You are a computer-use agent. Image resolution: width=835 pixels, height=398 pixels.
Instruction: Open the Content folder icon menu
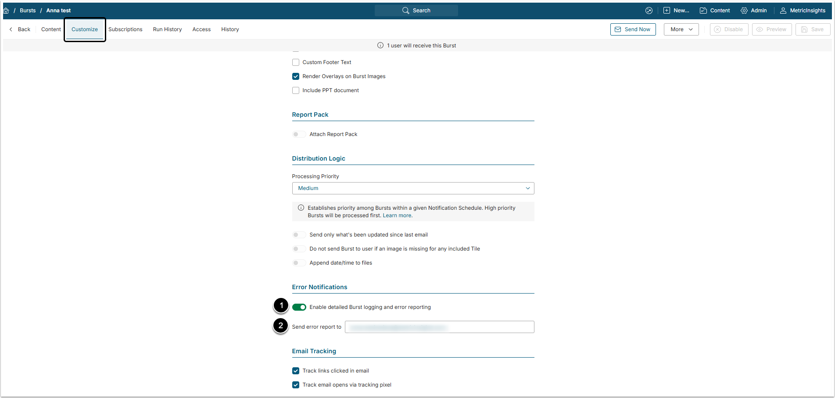click(x=703, y=11)
